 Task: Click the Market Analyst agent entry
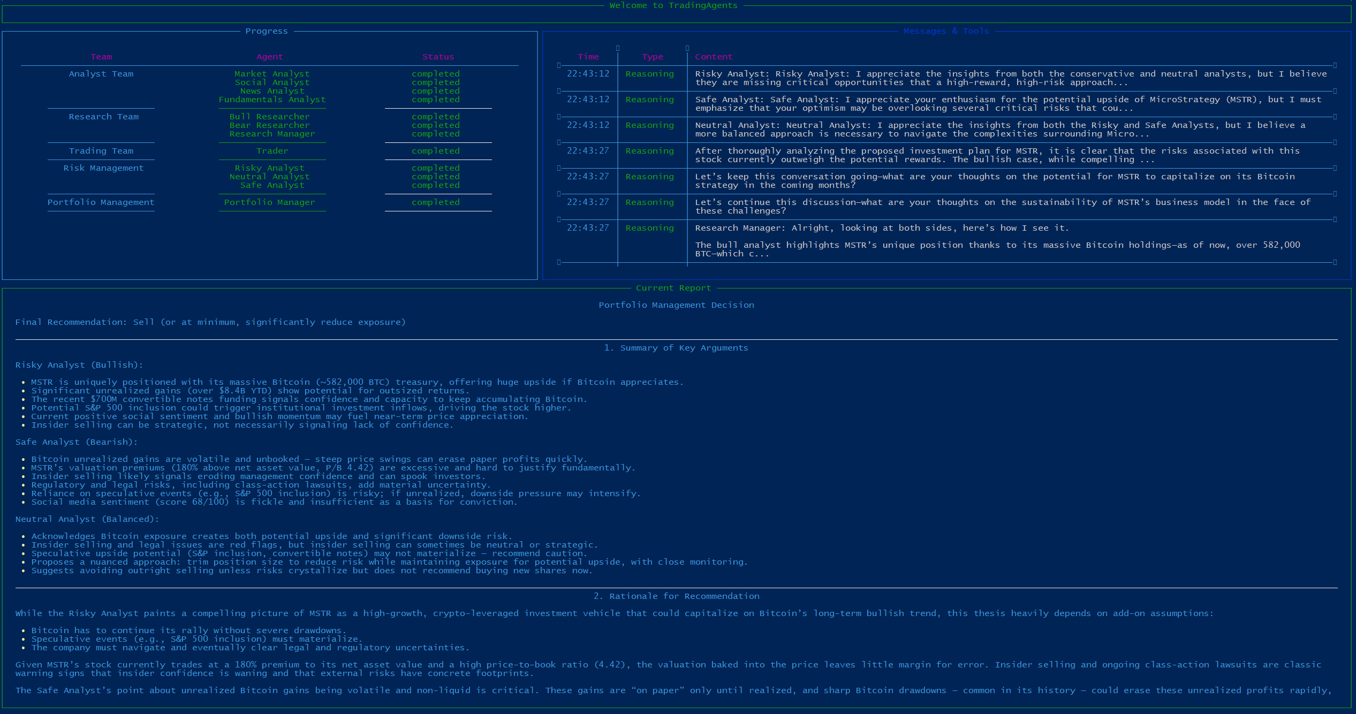[271, 74]
